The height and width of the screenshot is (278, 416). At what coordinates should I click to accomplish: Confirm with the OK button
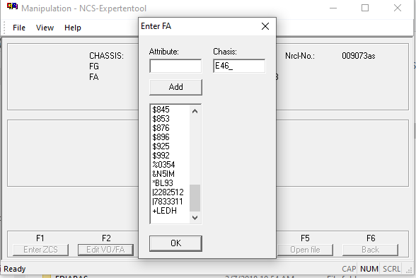[175, 243]
